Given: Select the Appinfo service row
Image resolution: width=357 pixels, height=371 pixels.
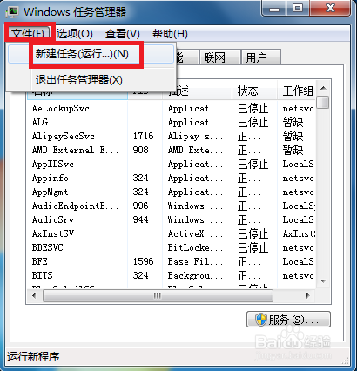Looking at the screenshot, I should point(172,178).
